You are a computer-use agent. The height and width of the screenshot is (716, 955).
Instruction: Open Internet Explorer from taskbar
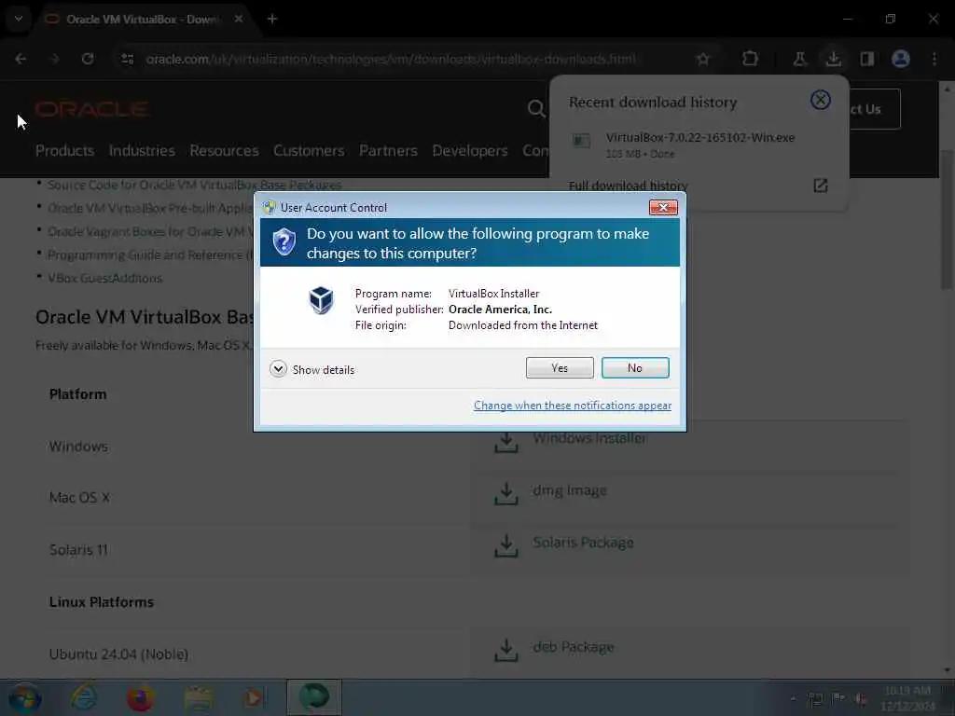[x=84, y=697]
